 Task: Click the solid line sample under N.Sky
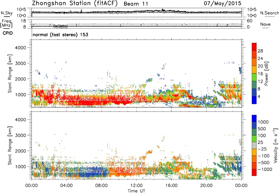(7, 16)
